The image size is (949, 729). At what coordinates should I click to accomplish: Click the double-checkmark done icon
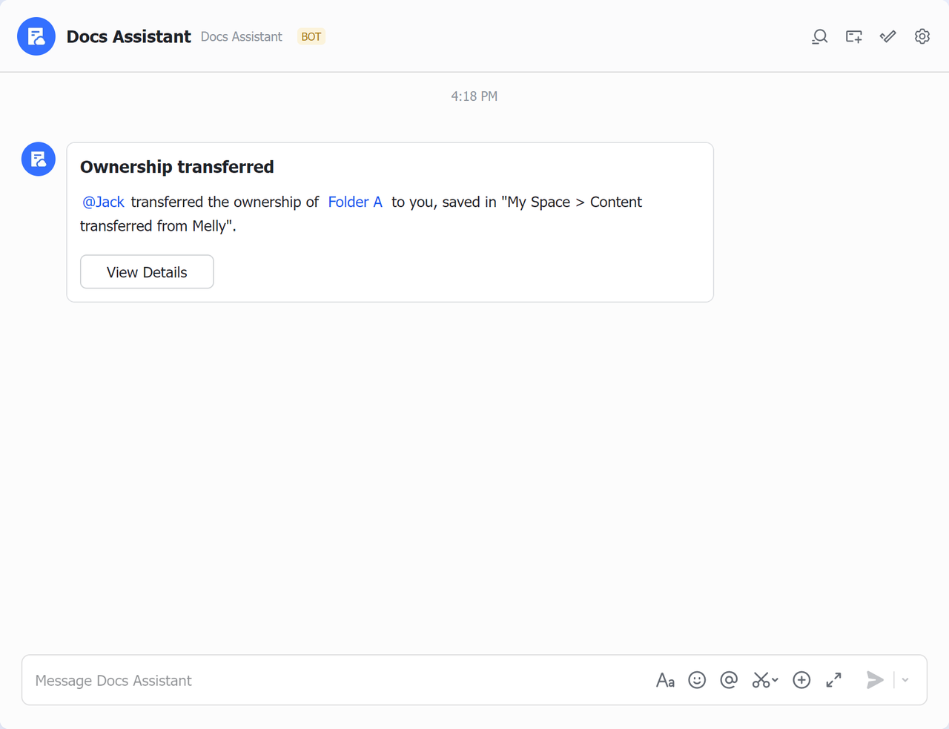pyautogui.click(x=887, y=36)
